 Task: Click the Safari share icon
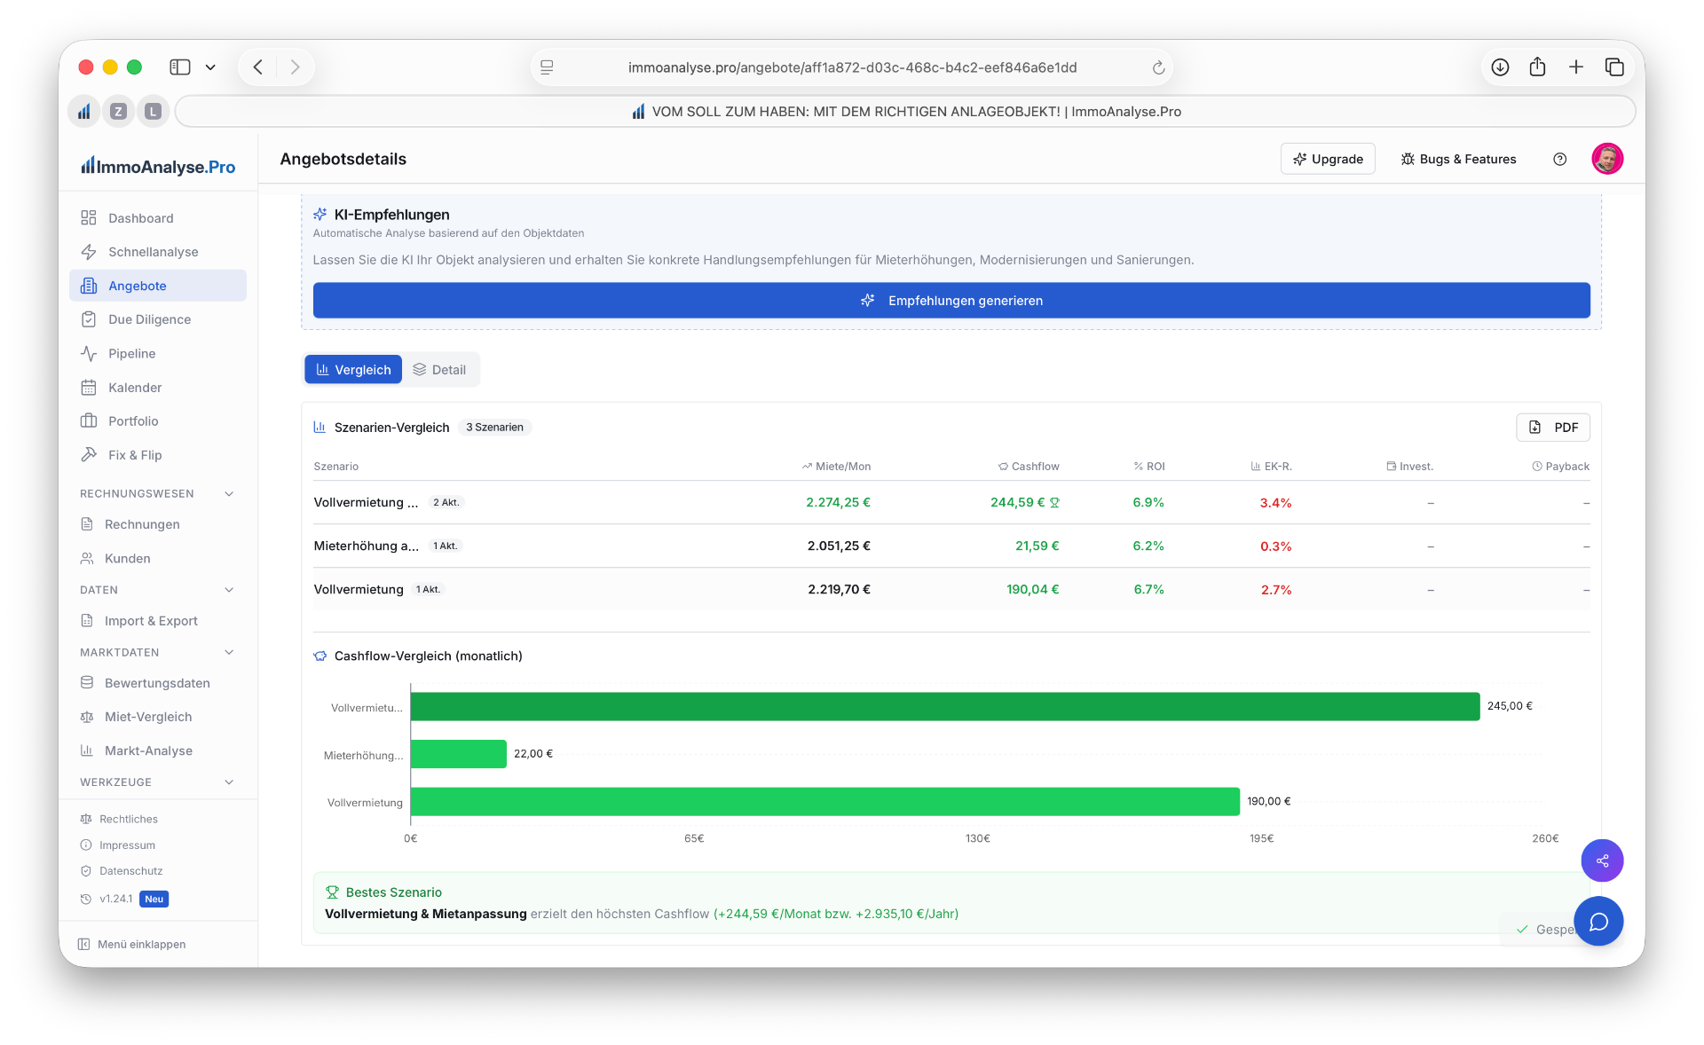click(1538, 67)
